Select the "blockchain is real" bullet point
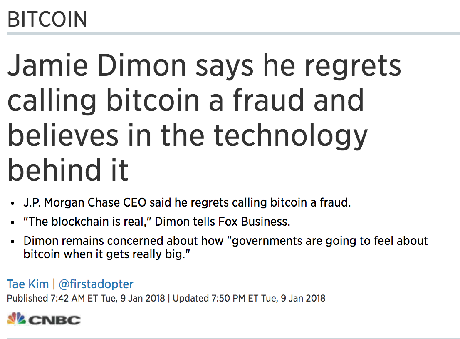Image resolution: width=460 pixels, height=339 pixels. (x=157, y=222)
